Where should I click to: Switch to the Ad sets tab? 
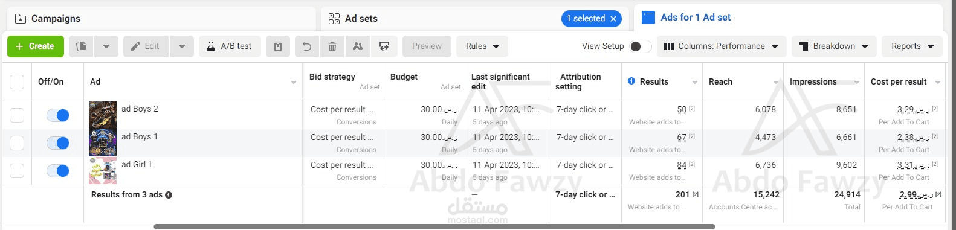(x=474, y=19)
